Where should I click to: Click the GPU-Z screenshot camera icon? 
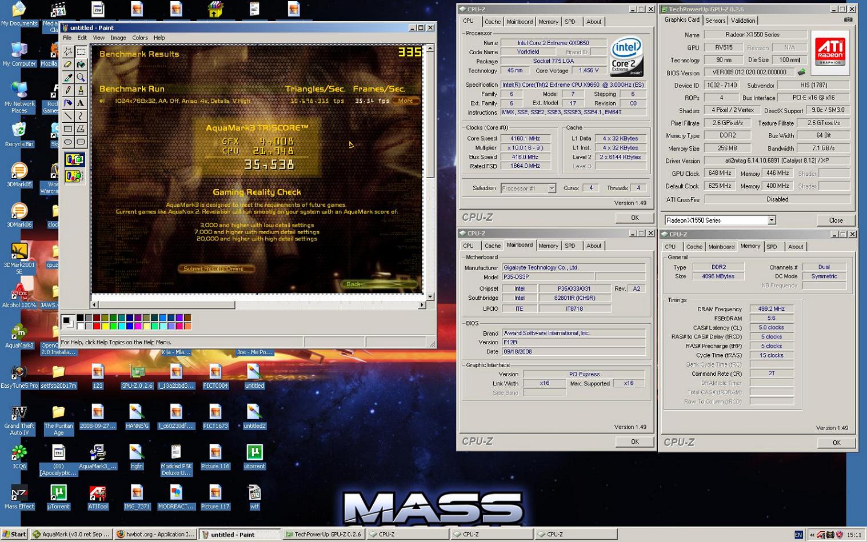coord(848,19)
